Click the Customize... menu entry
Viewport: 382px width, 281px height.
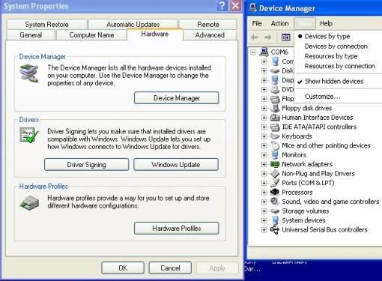[x=322, y=97]
